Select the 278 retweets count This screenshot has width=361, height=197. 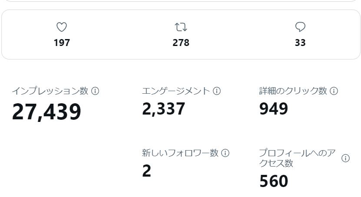coord(181,43)
